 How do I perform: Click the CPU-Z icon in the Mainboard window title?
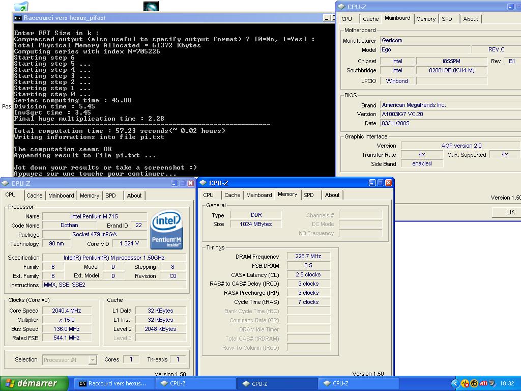(341, 7)
